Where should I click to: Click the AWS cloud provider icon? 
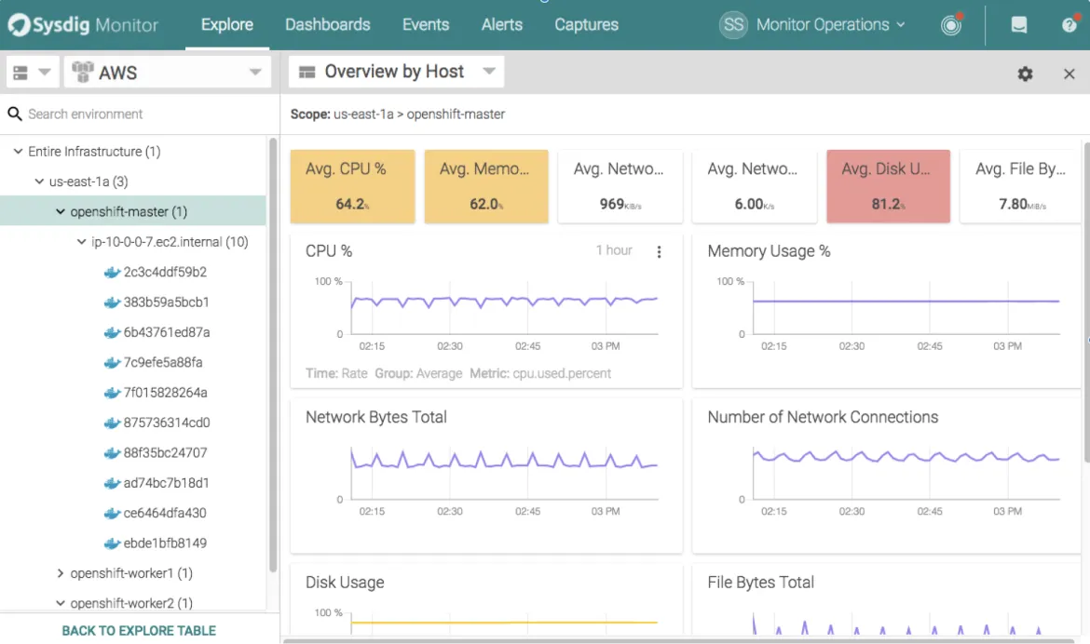(82, 71)
